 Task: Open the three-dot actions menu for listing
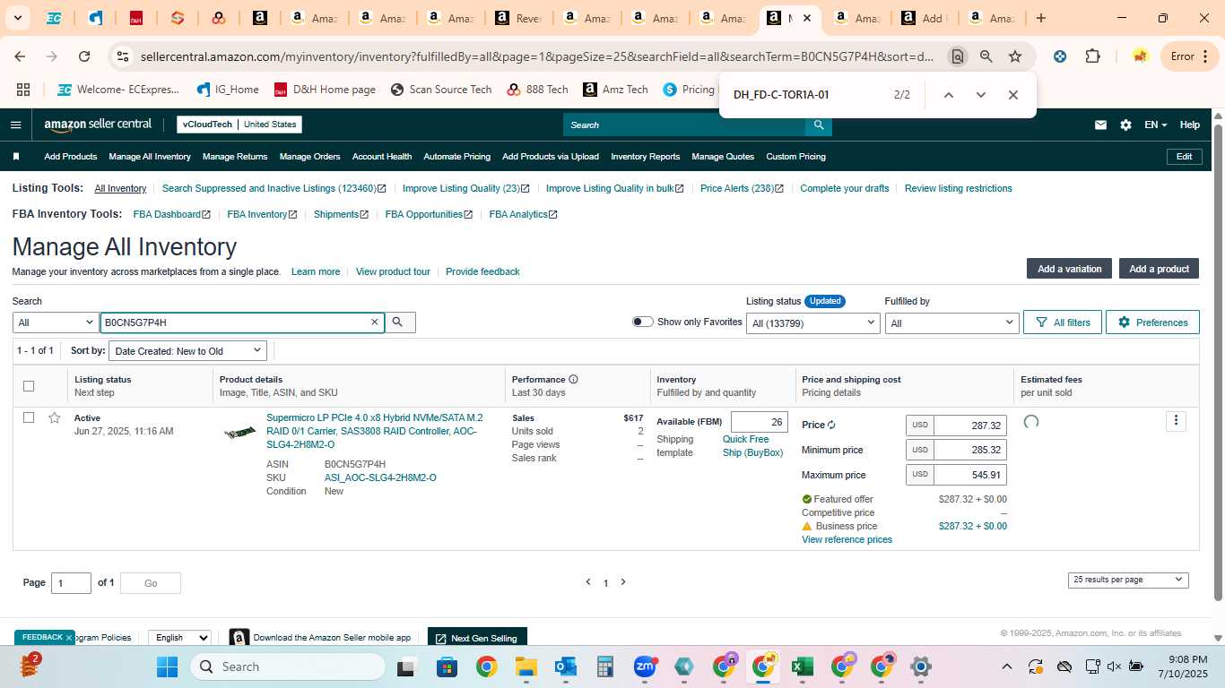tap(1176, 421)
